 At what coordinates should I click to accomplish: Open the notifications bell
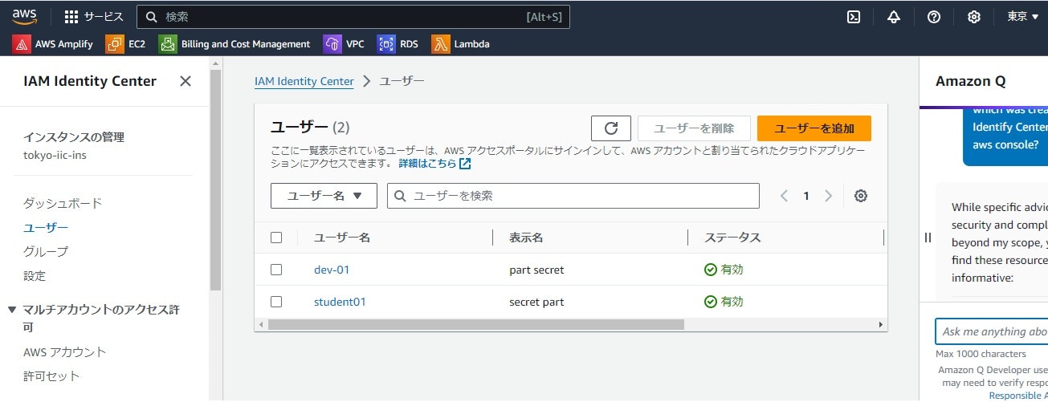[x=894, y=17]
